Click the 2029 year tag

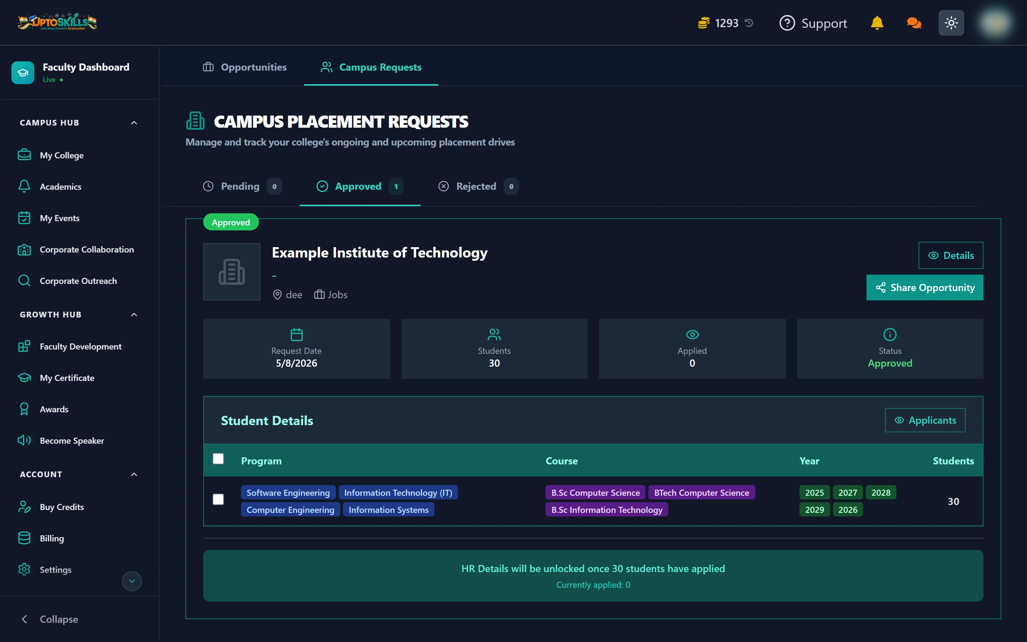point(814,510)
